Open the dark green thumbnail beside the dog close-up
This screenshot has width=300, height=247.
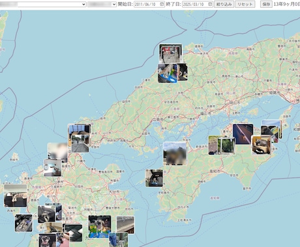point(74,233)
